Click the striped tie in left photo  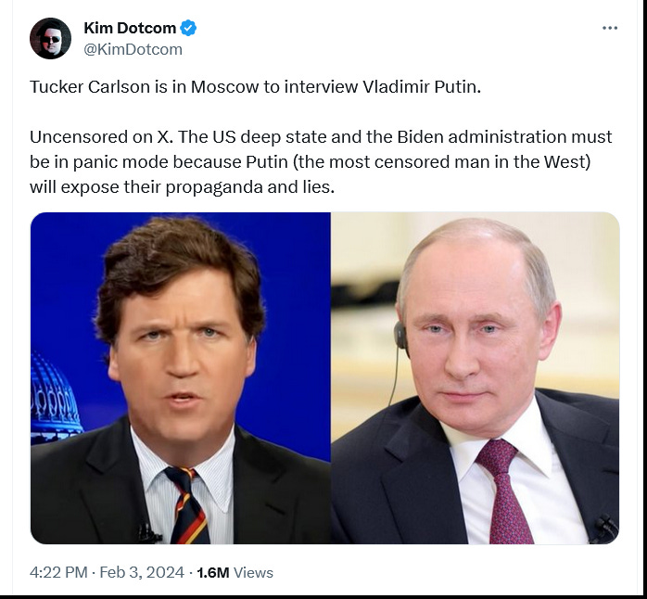187,504
